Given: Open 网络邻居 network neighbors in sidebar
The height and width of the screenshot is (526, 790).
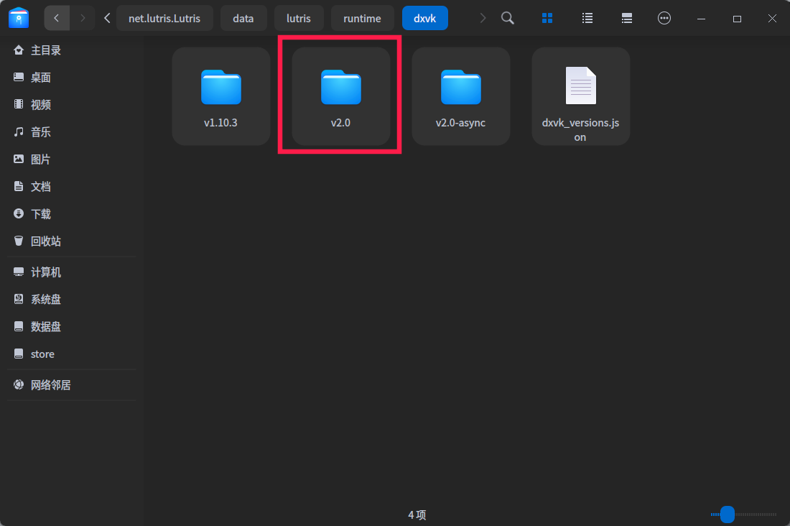Looking at the screenshot, I should [72, 384].
